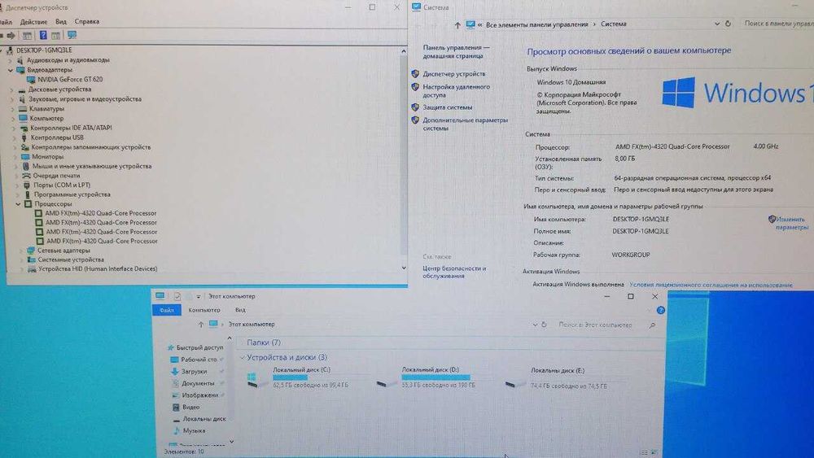Viewport: 814px width, 458px height.
Task: Click the Мыши и иные указывающие устройства icon
Action: pyautogui.click(x=26, y=166)
